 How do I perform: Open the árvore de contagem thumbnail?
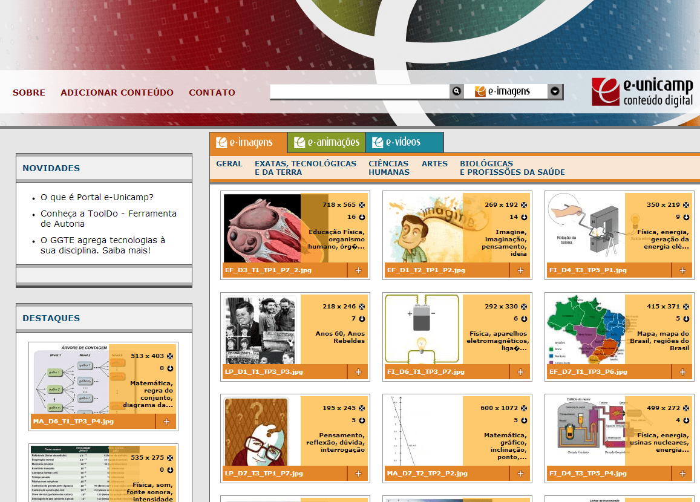71,379
